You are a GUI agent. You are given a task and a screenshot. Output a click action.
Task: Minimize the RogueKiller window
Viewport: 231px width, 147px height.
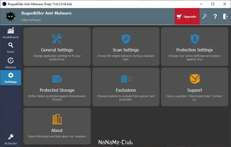click(201, 4)
